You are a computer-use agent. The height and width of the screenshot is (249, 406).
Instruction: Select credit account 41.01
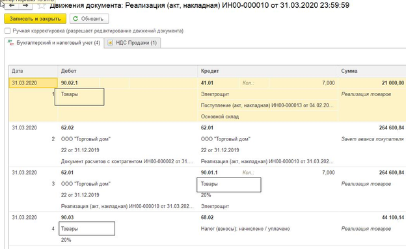coord(207,83)
